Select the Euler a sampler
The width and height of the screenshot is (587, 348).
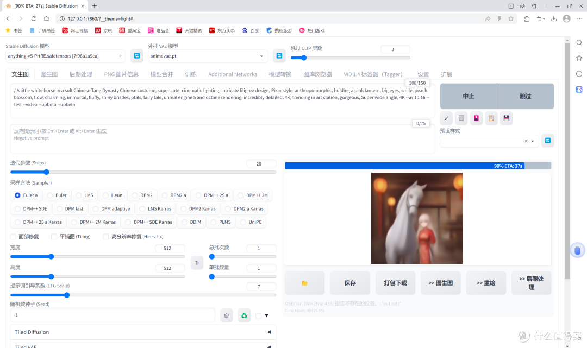[26, 195]
